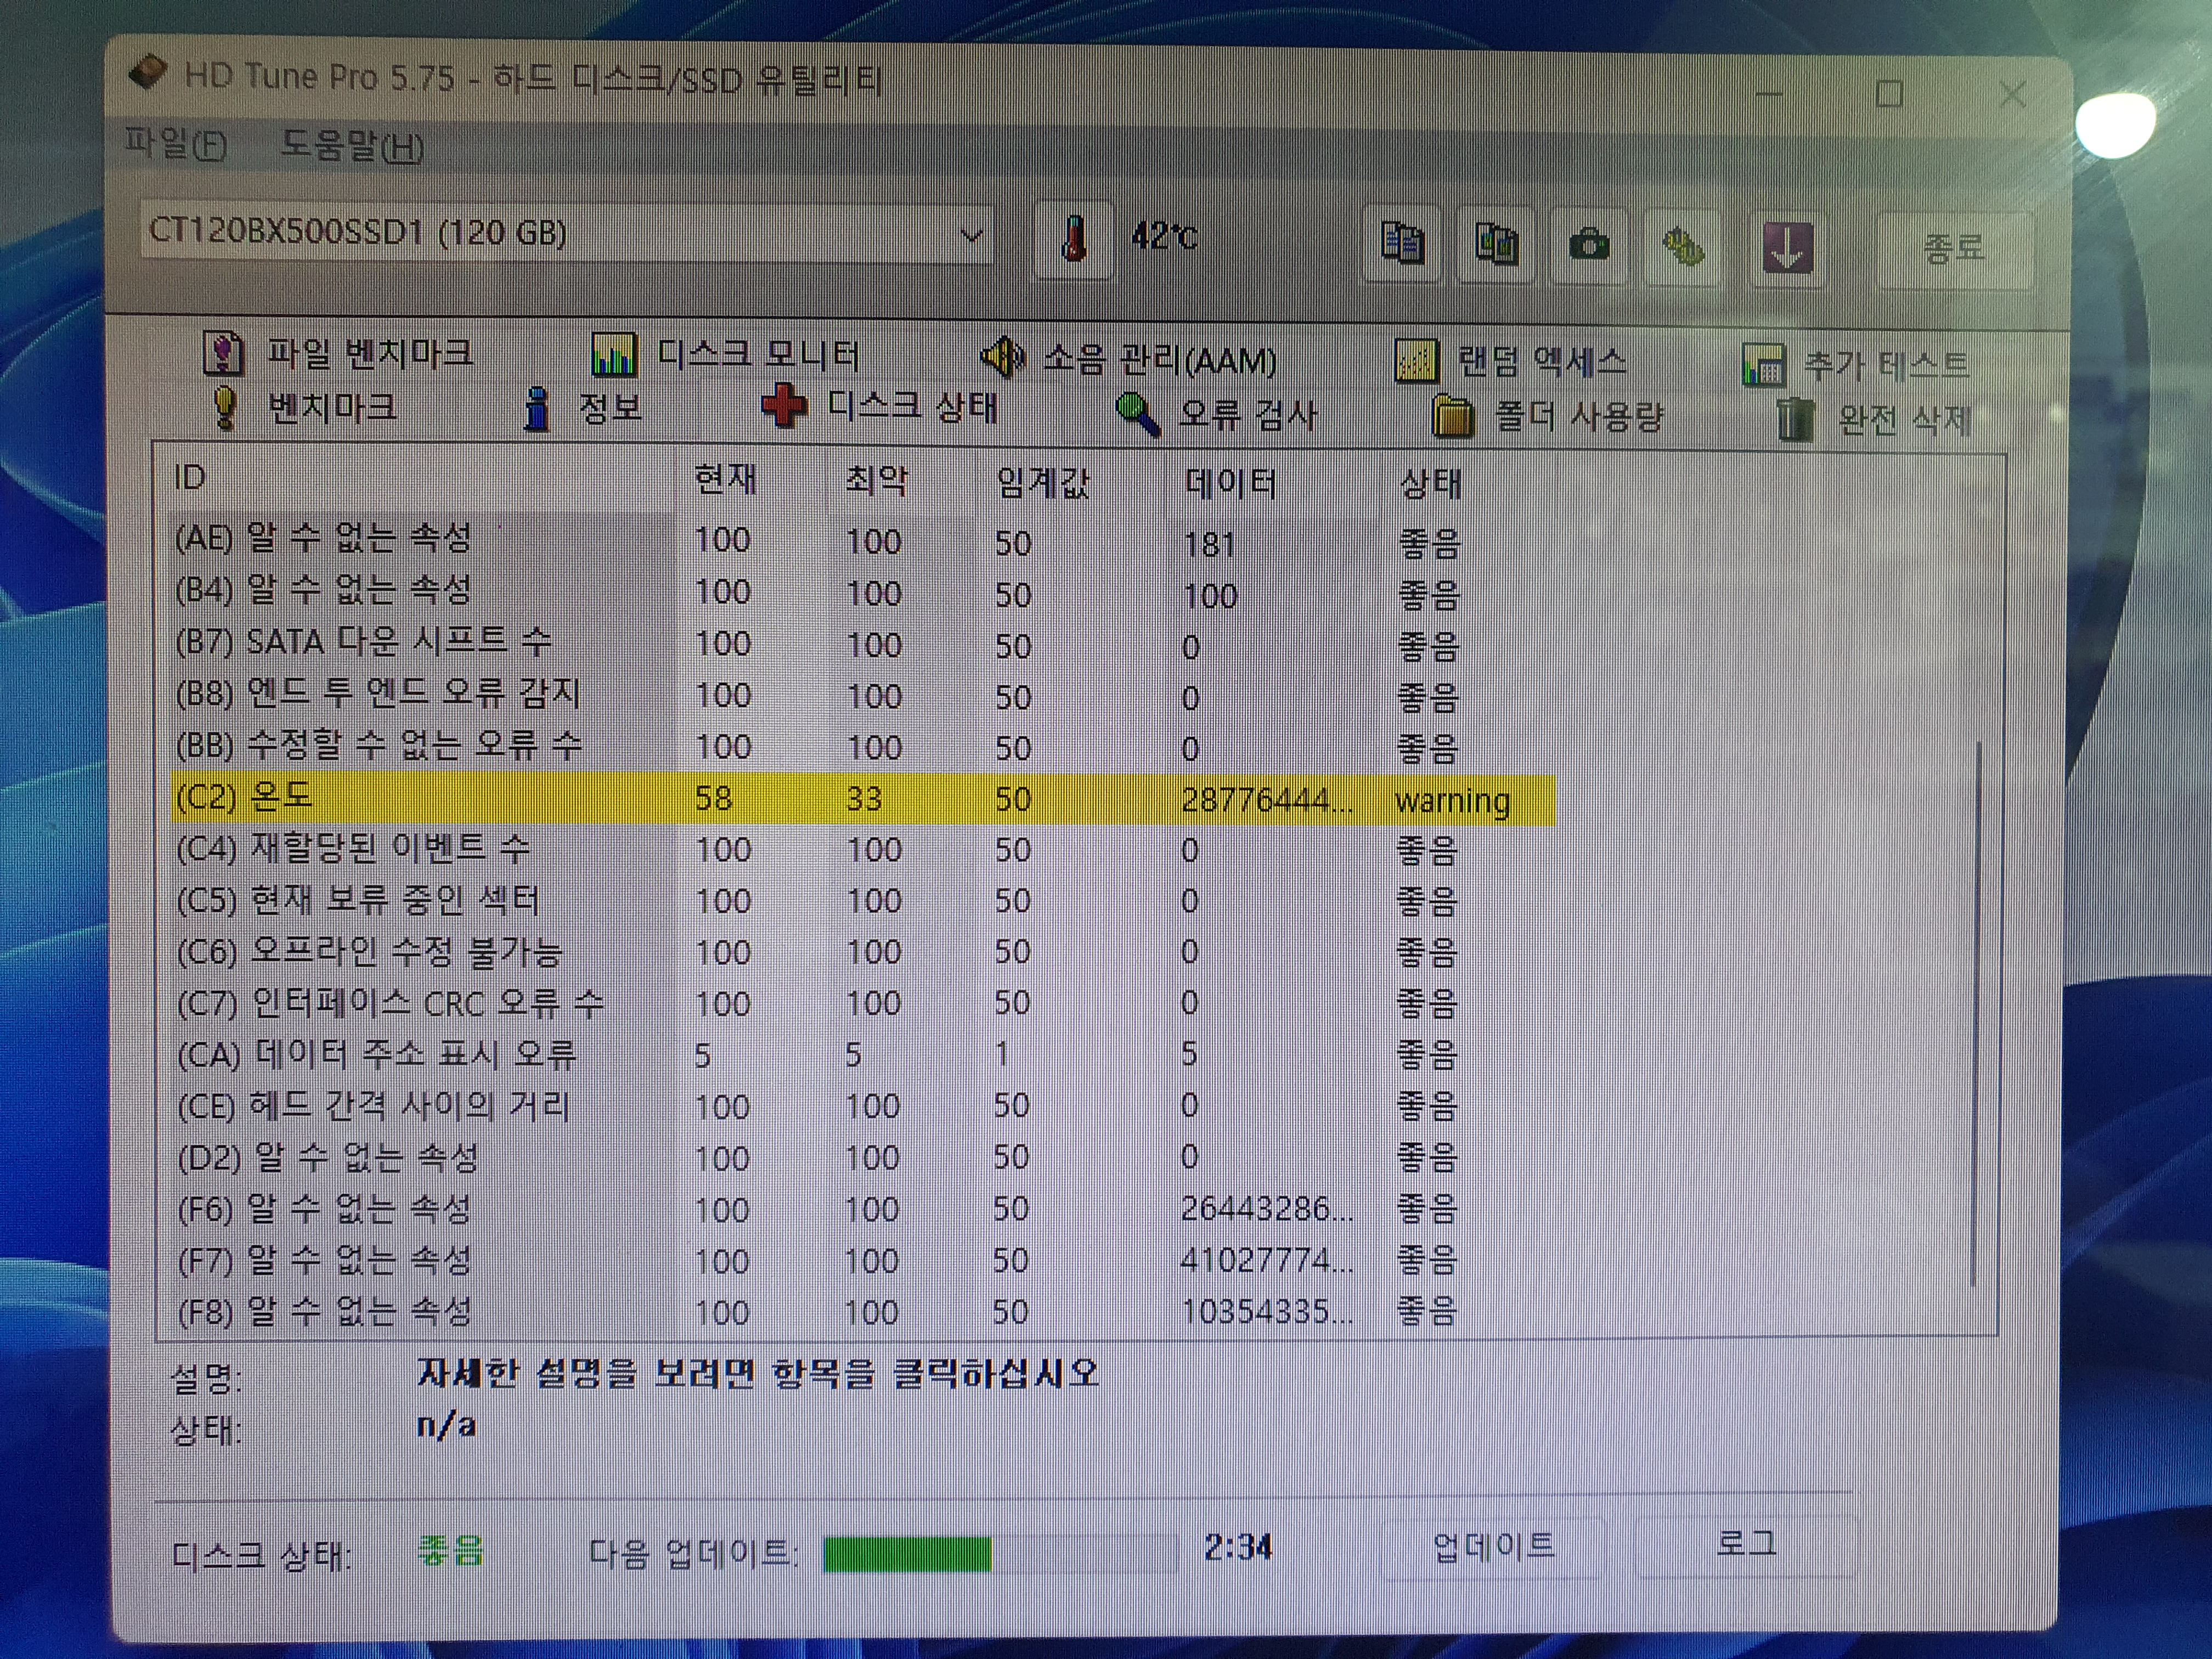The width and height of the screenshot is (2212, 1659).
Task: Click the speaker icon for 소음 관리
Action: (1003, 357)
